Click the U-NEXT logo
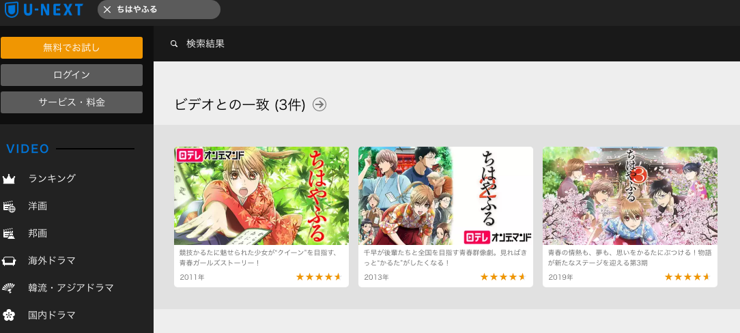Image resolution: width=740 pixels, height=333 pixels. click(x=44, y=10)
